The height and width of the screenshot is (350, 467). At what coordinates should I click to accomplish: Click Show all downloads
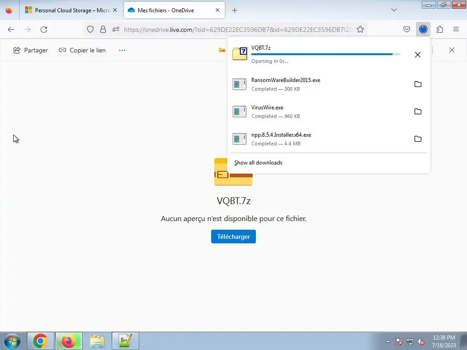(x=258, y=163)
